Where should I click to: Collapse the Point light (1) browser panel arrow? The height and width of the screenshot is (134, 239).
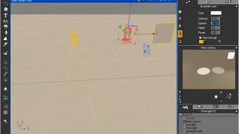click(x=236, y=111)
